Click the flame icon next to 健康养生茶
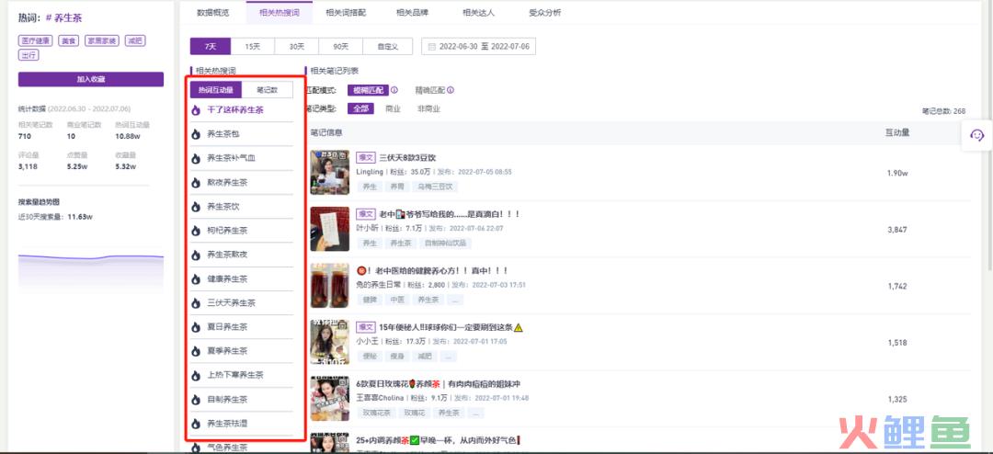Viewport: 993px width, 454px height. coord(196,278)
